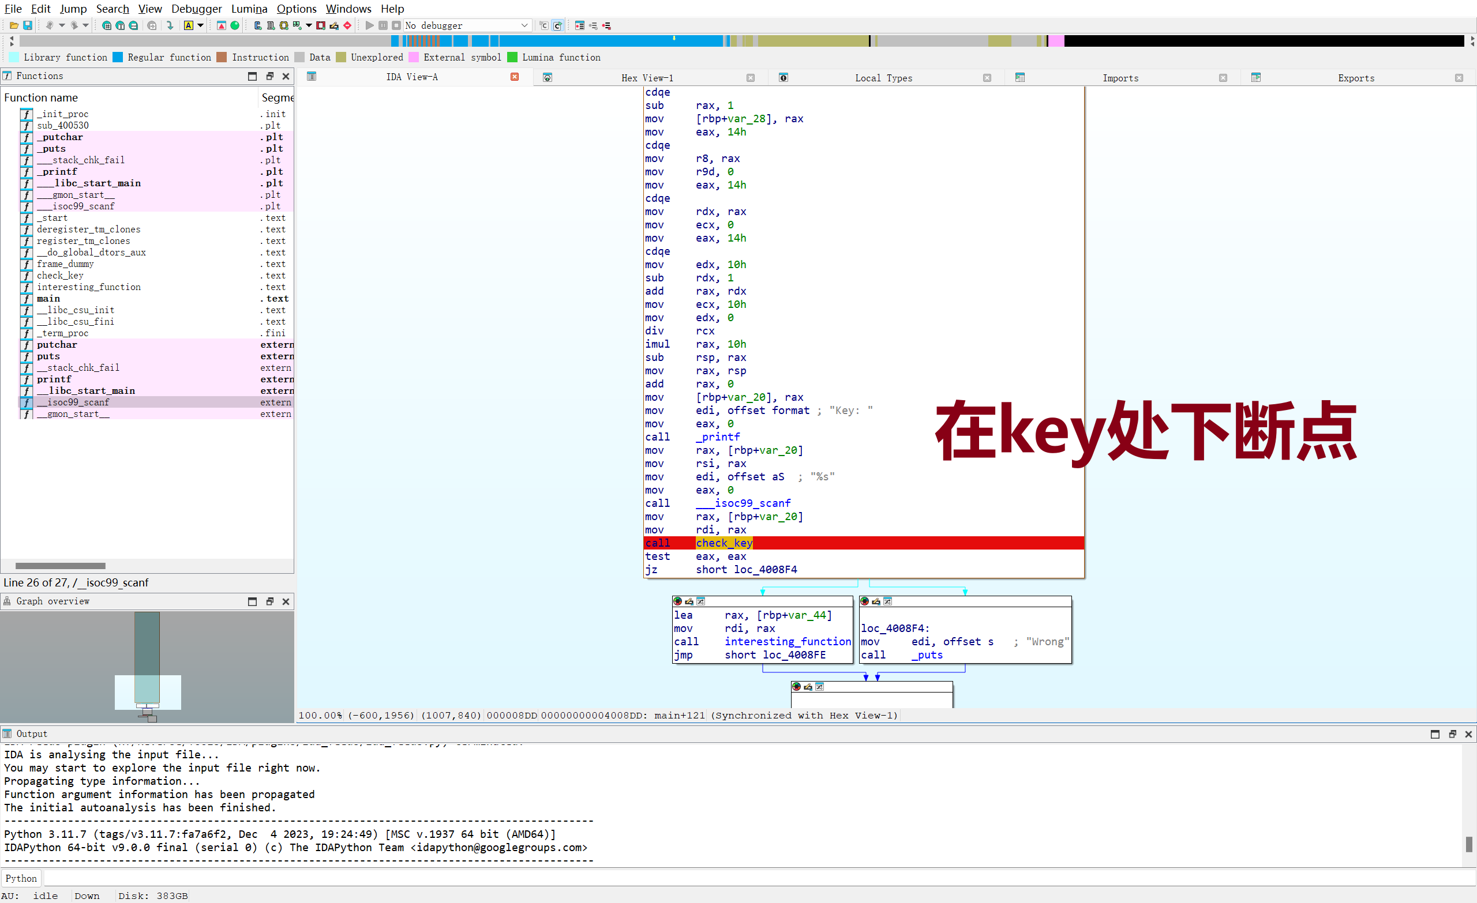Click the yellow letter A toolbar icon
Viewport: 1477px width, 903px height.
pos(188,25)
